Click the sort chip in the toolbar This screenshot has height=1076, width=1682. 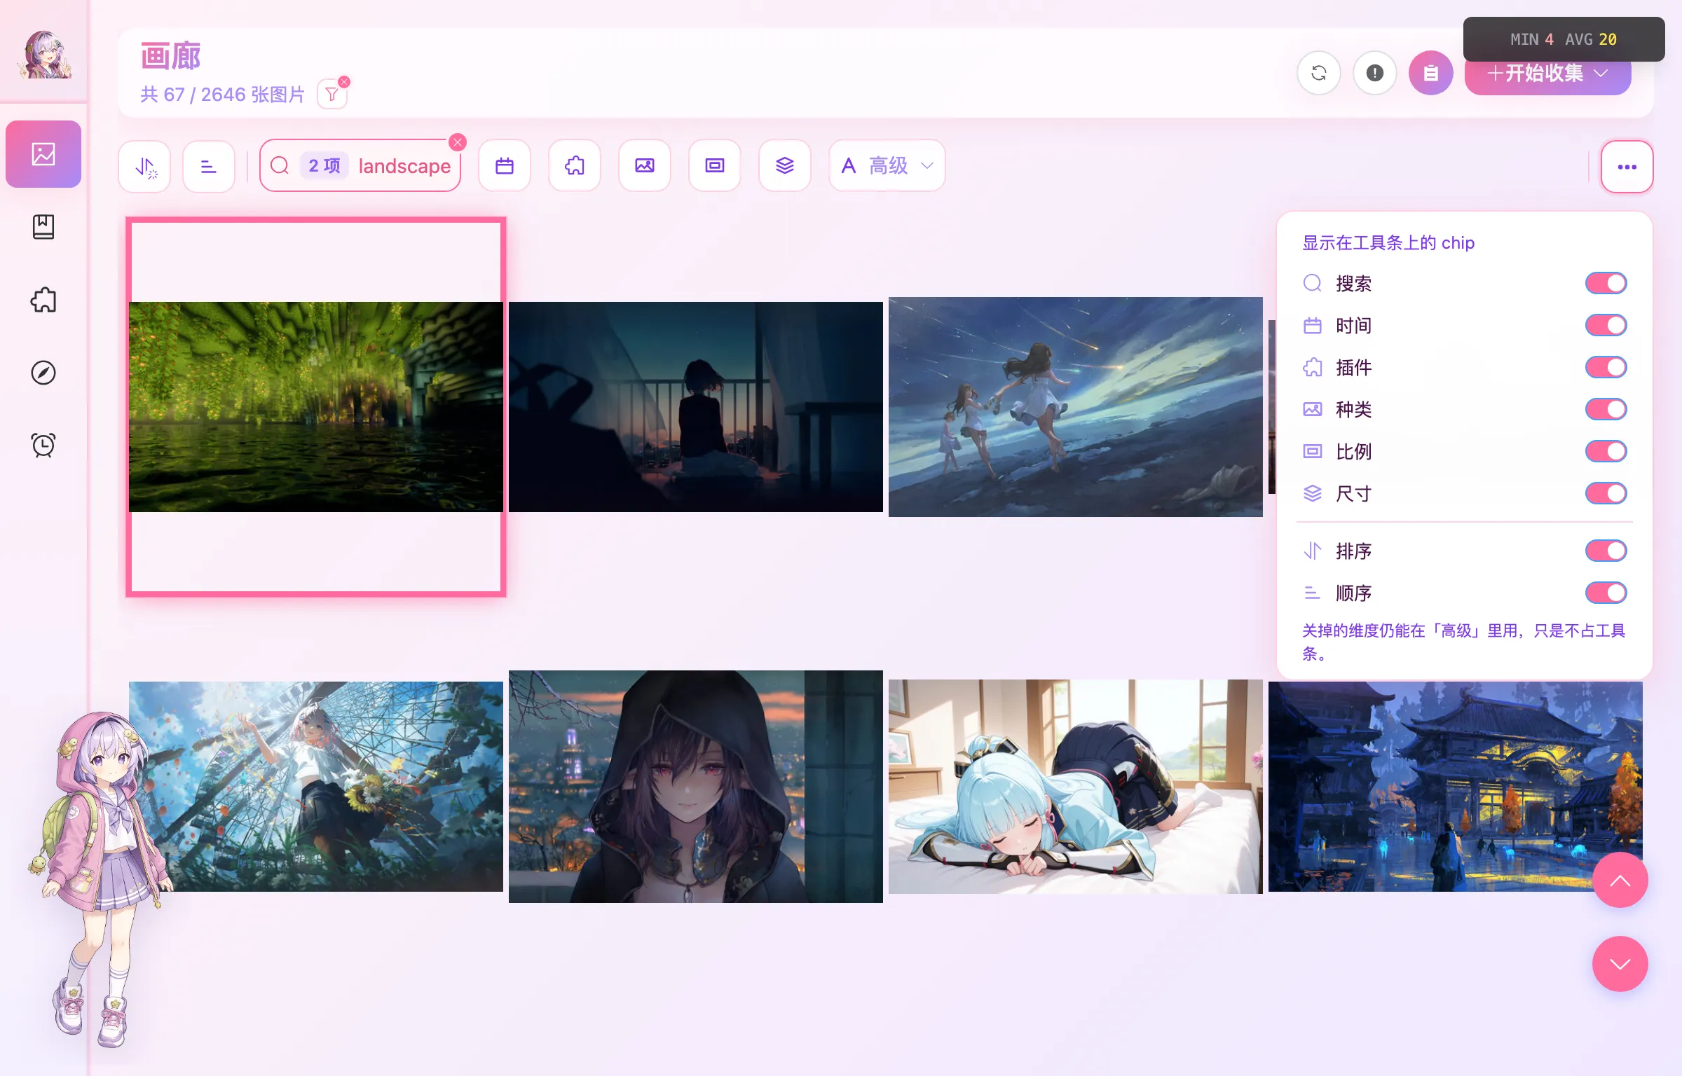click(x=144, y=166)
